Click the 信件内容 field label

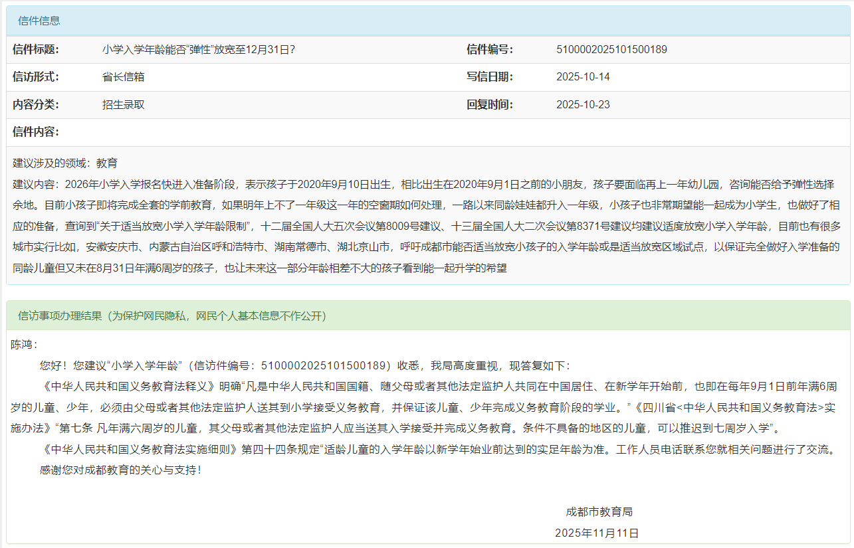[x=36, y=132]
